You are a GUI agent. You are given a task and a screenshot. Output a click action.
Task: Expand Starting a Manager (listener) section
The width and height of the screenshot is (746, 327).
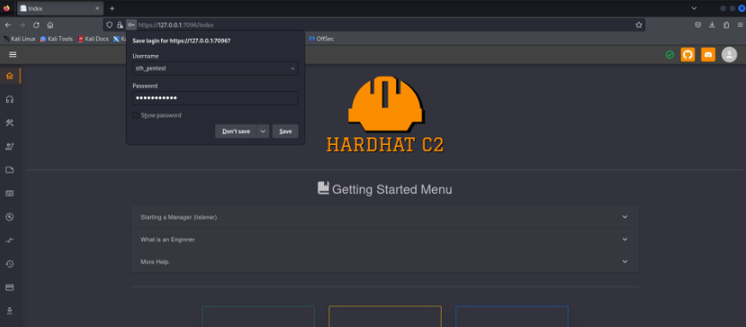tap(385, 217)
